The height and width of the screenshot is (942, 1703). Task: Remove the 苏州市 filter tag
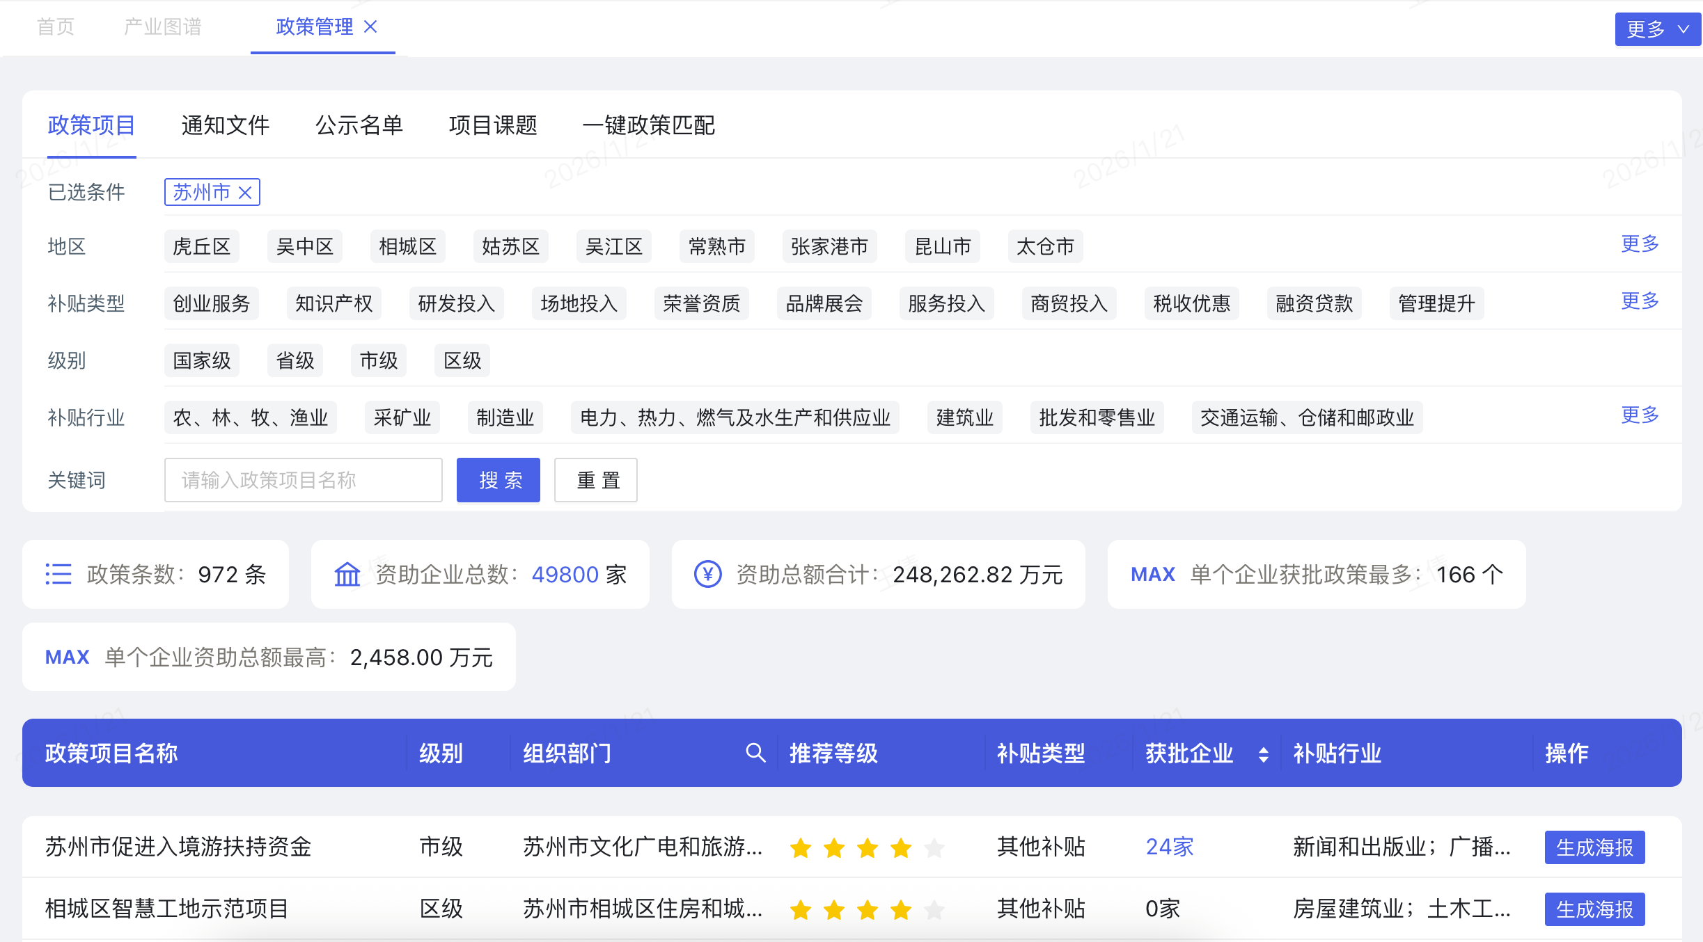pyautogui.click(x=245, y=193)
